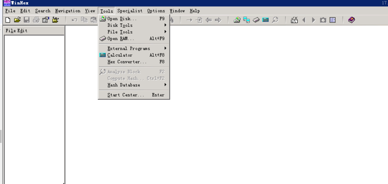Viewport: 388px width, 184px height.
Task: Open the Navigation menu
Action: click(x=68, y=11)
